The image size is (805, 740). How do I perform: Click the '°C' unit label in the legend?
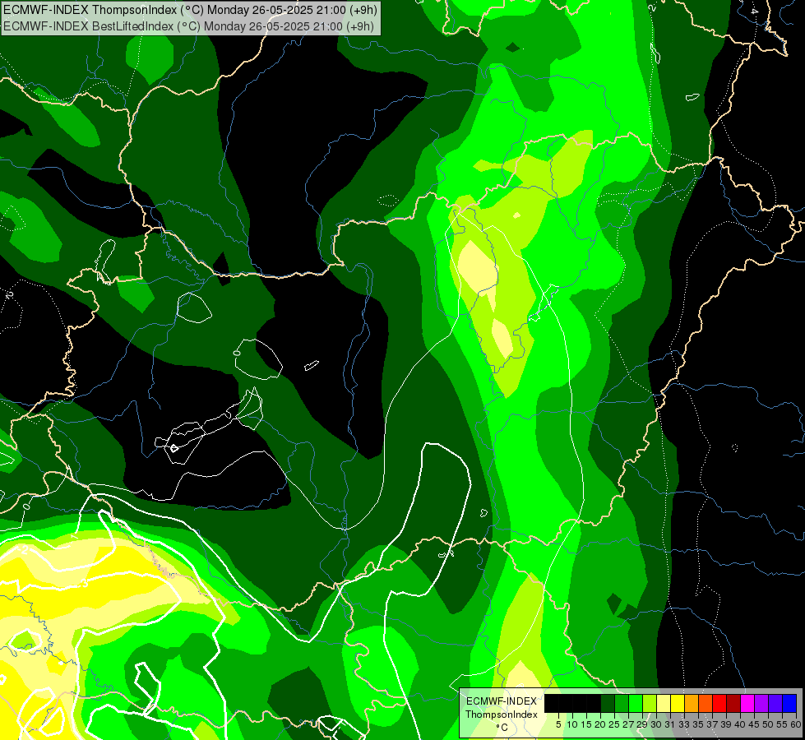(x=502, y=728)
